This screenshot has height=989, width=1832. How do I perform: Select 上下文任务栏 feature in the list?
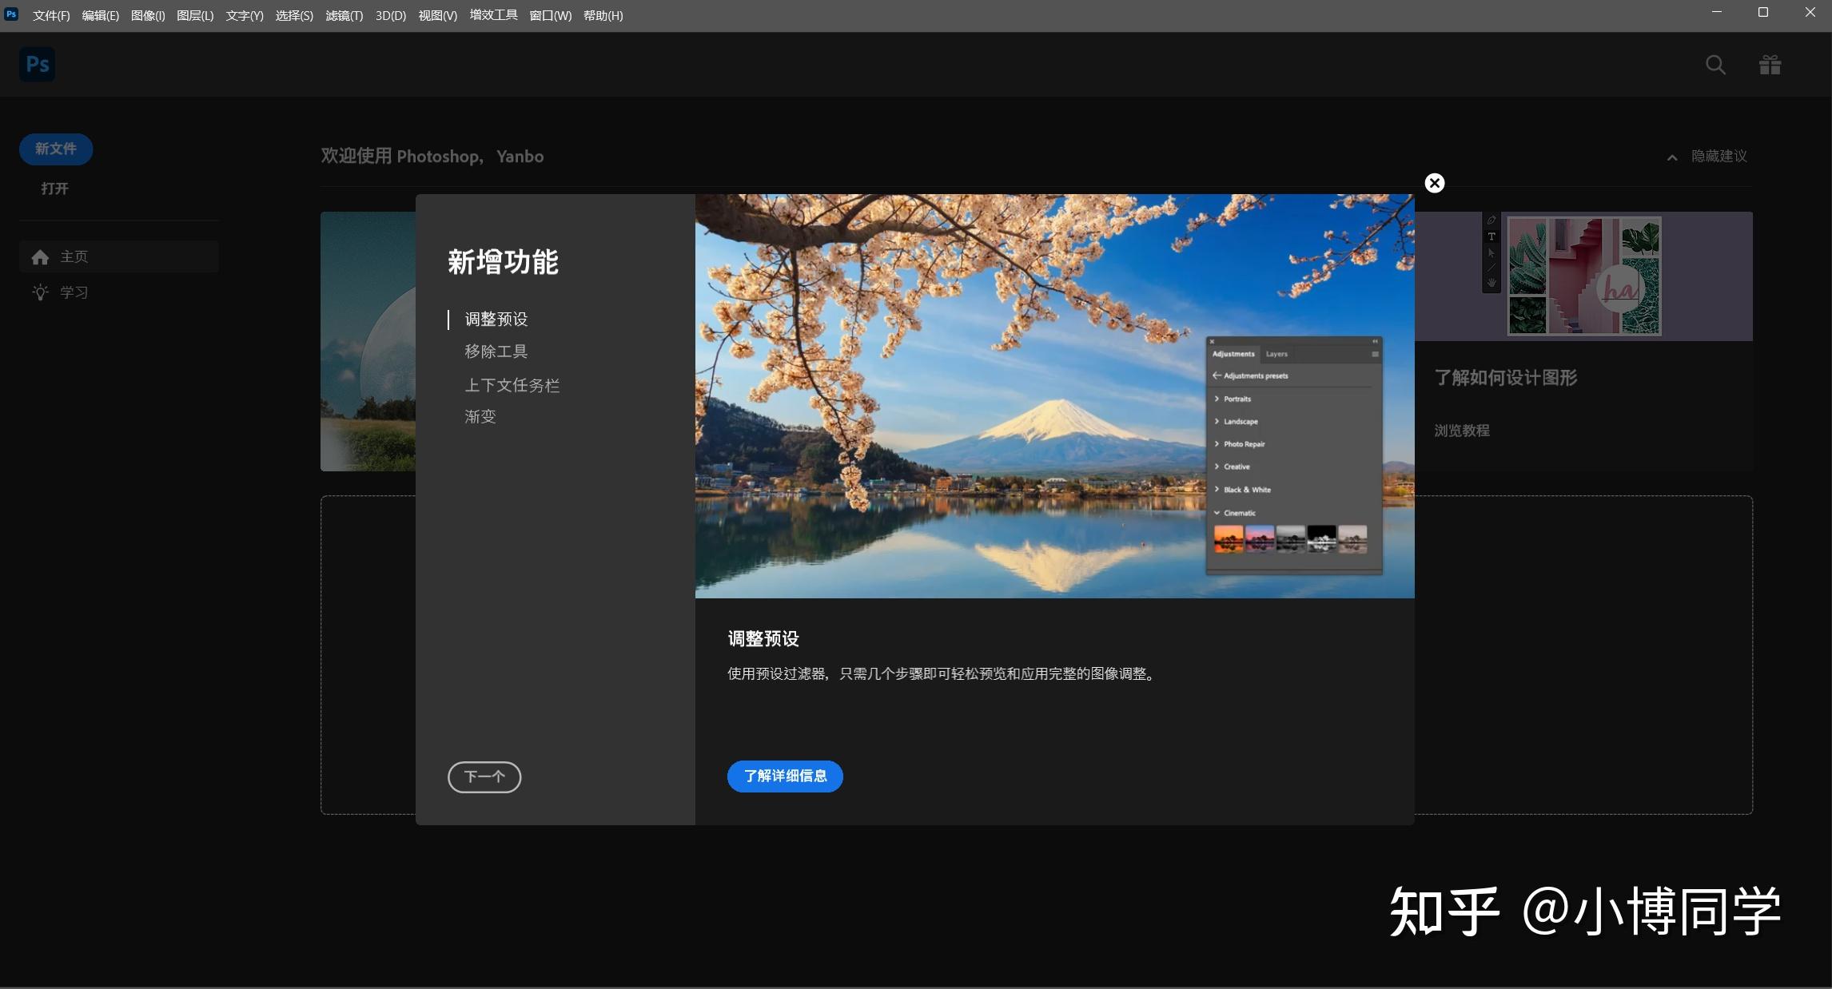point(512,385)
